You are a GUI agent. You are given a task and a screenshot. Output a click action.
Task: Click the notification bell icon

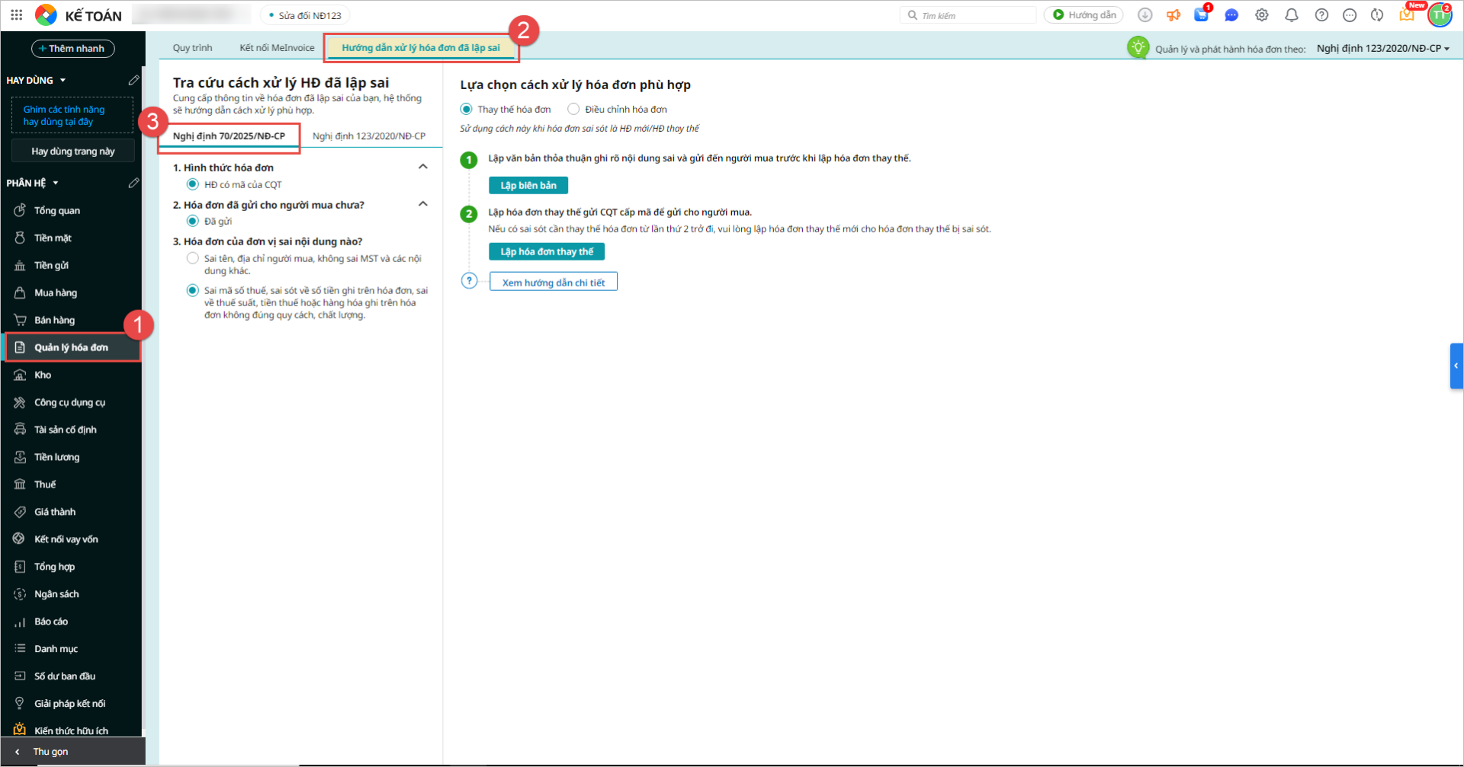[1291, 15]
